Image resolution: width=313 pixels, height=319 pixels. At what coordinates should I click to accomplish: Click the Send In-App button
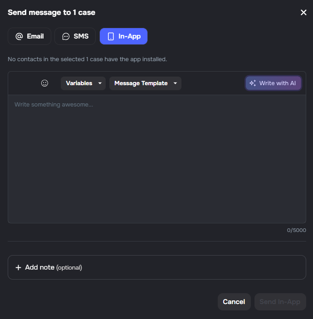pos(280,302)
